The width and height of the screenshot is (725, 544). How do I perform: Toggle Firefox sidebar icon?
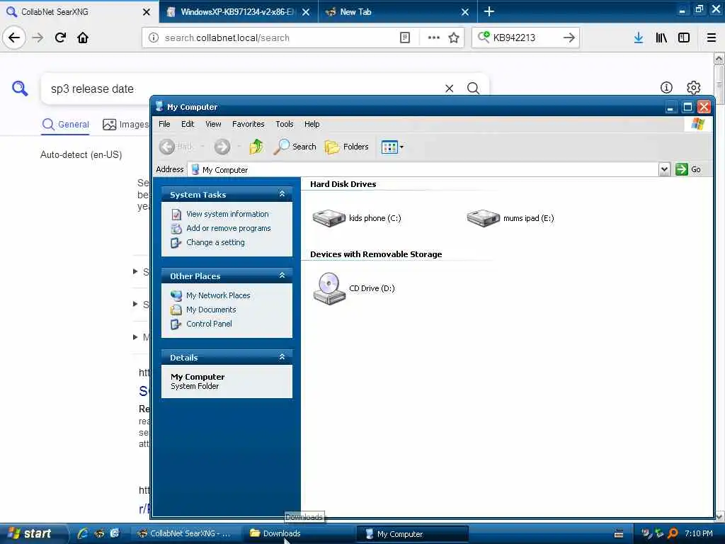pos(684,38)
